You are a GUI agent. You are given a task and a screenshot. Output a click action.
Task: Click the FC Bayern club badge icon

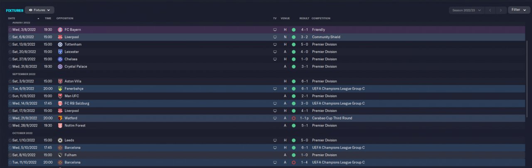(60, 30)
